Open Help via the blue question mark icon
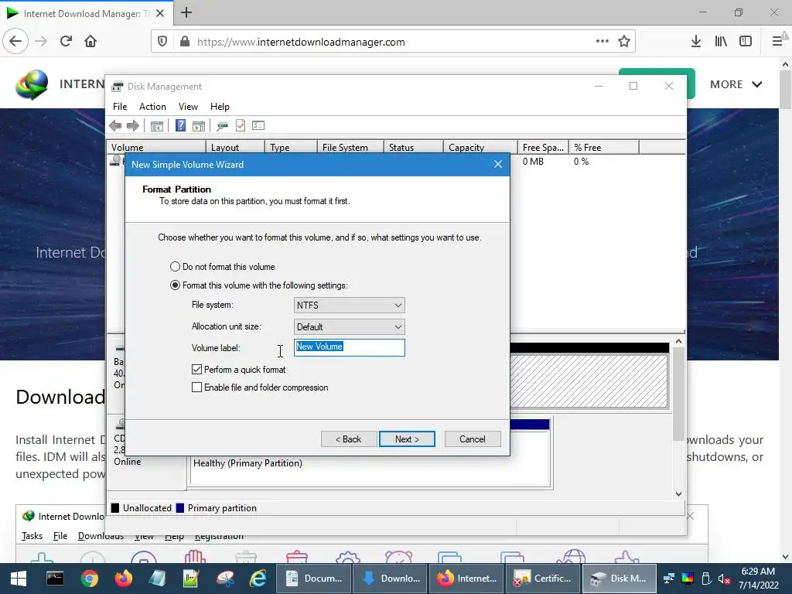The height and width of the screenshot is (594, 792). pyautogui.click(x=180, y=125)
